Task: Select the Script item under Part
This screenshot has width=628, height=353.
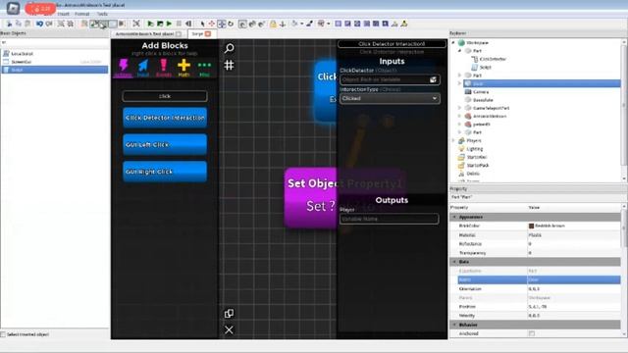Action: click(x=486, y=68)
